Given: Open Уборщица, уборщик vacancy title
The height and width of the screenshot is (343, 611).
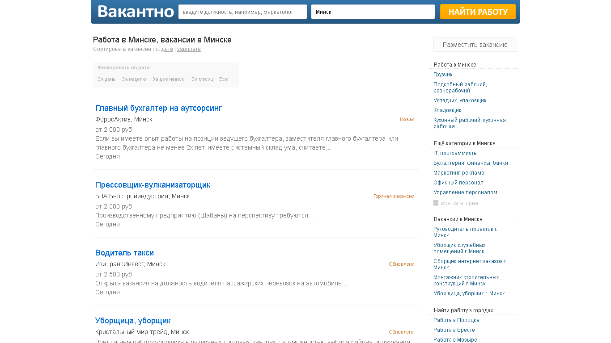Looking at the screenshot, I should click(133, 321).
